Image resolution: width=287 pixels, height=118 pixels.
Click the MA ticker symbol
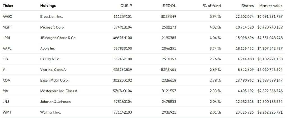5,91
